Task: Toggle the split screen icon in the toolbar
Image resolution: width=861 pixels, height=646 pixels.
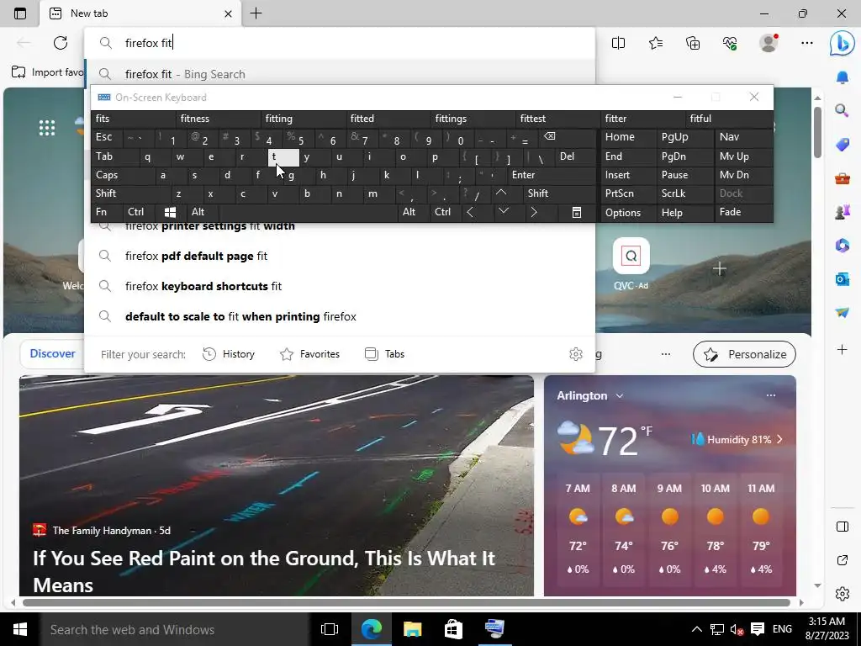Action: pos(618,43)
